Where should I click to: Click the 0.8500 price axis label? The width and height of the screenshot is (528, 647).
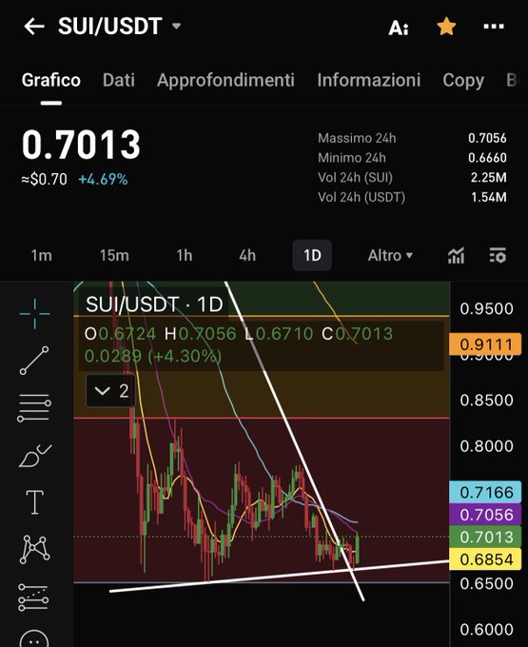point(486,400)
